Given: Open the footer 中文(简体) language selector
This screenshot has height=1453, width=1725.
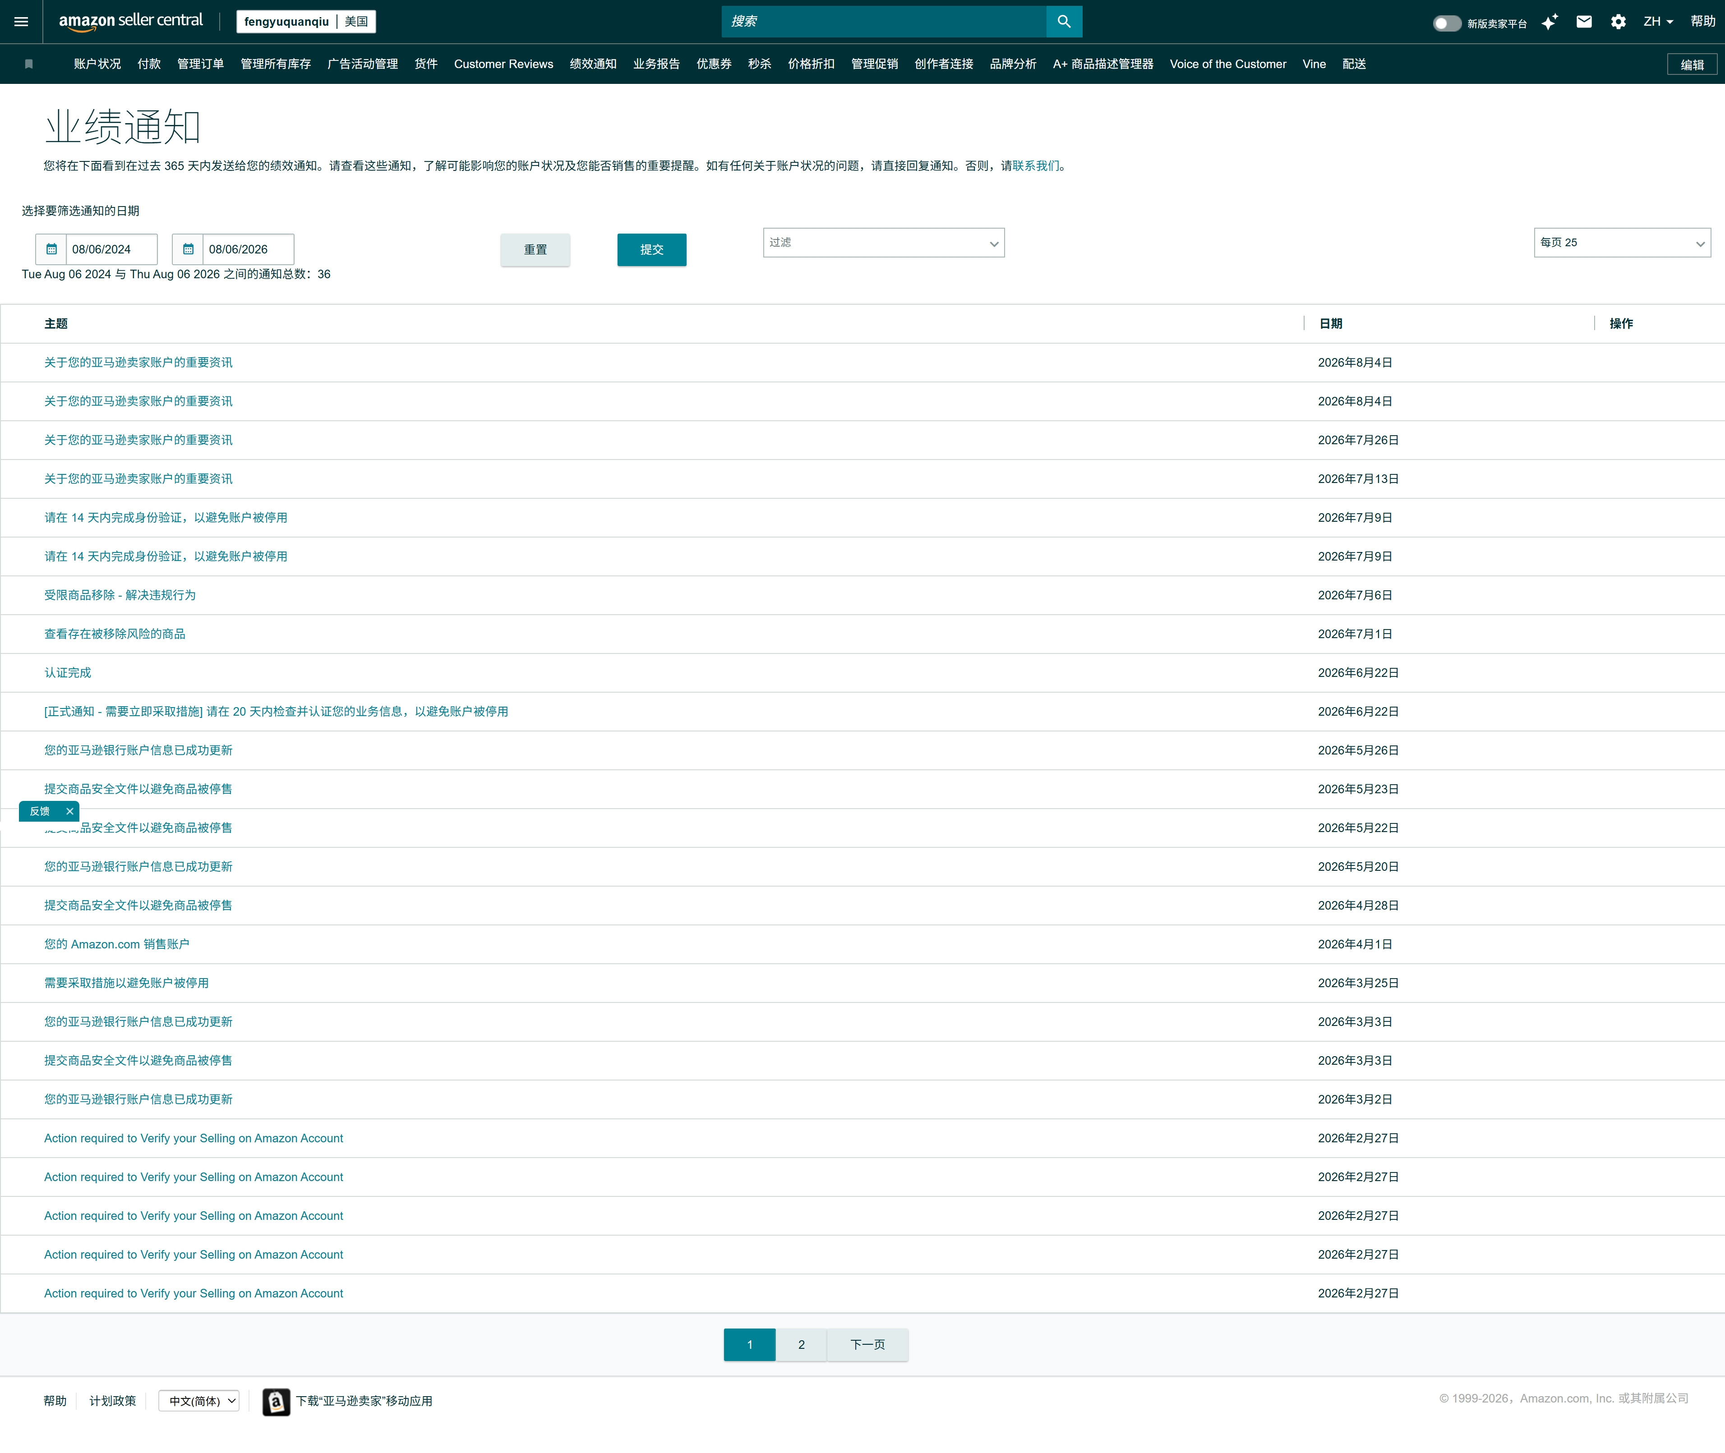Looking at the screenshot, I should click(x=198, y=1401).
